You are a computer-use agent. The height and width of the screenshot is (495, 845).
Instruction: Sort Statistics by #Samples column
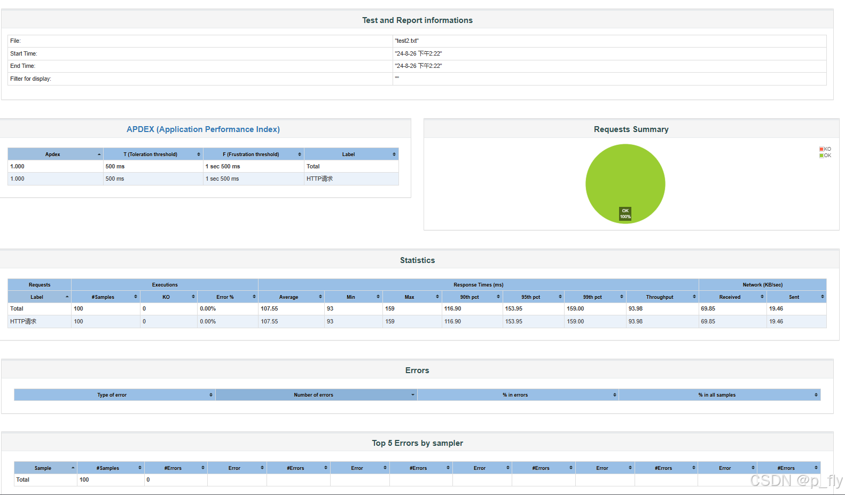click(x=106, y=297)
